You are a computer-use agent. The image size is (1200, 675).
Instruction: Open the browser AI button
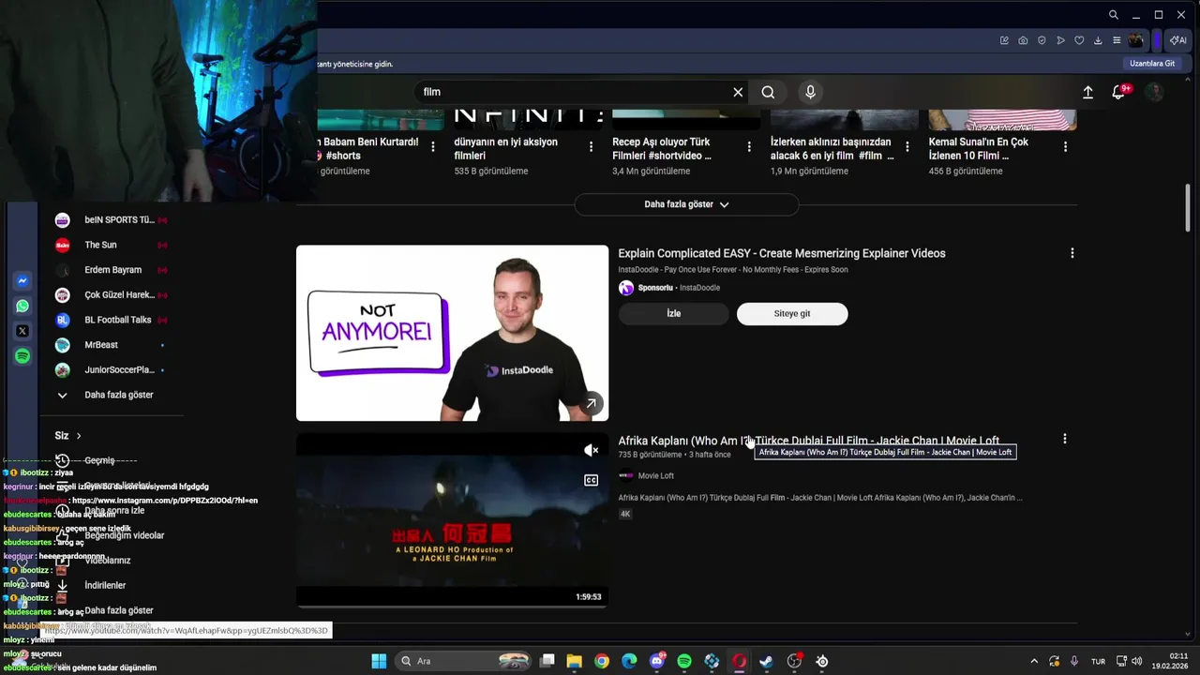[1178, 40]
